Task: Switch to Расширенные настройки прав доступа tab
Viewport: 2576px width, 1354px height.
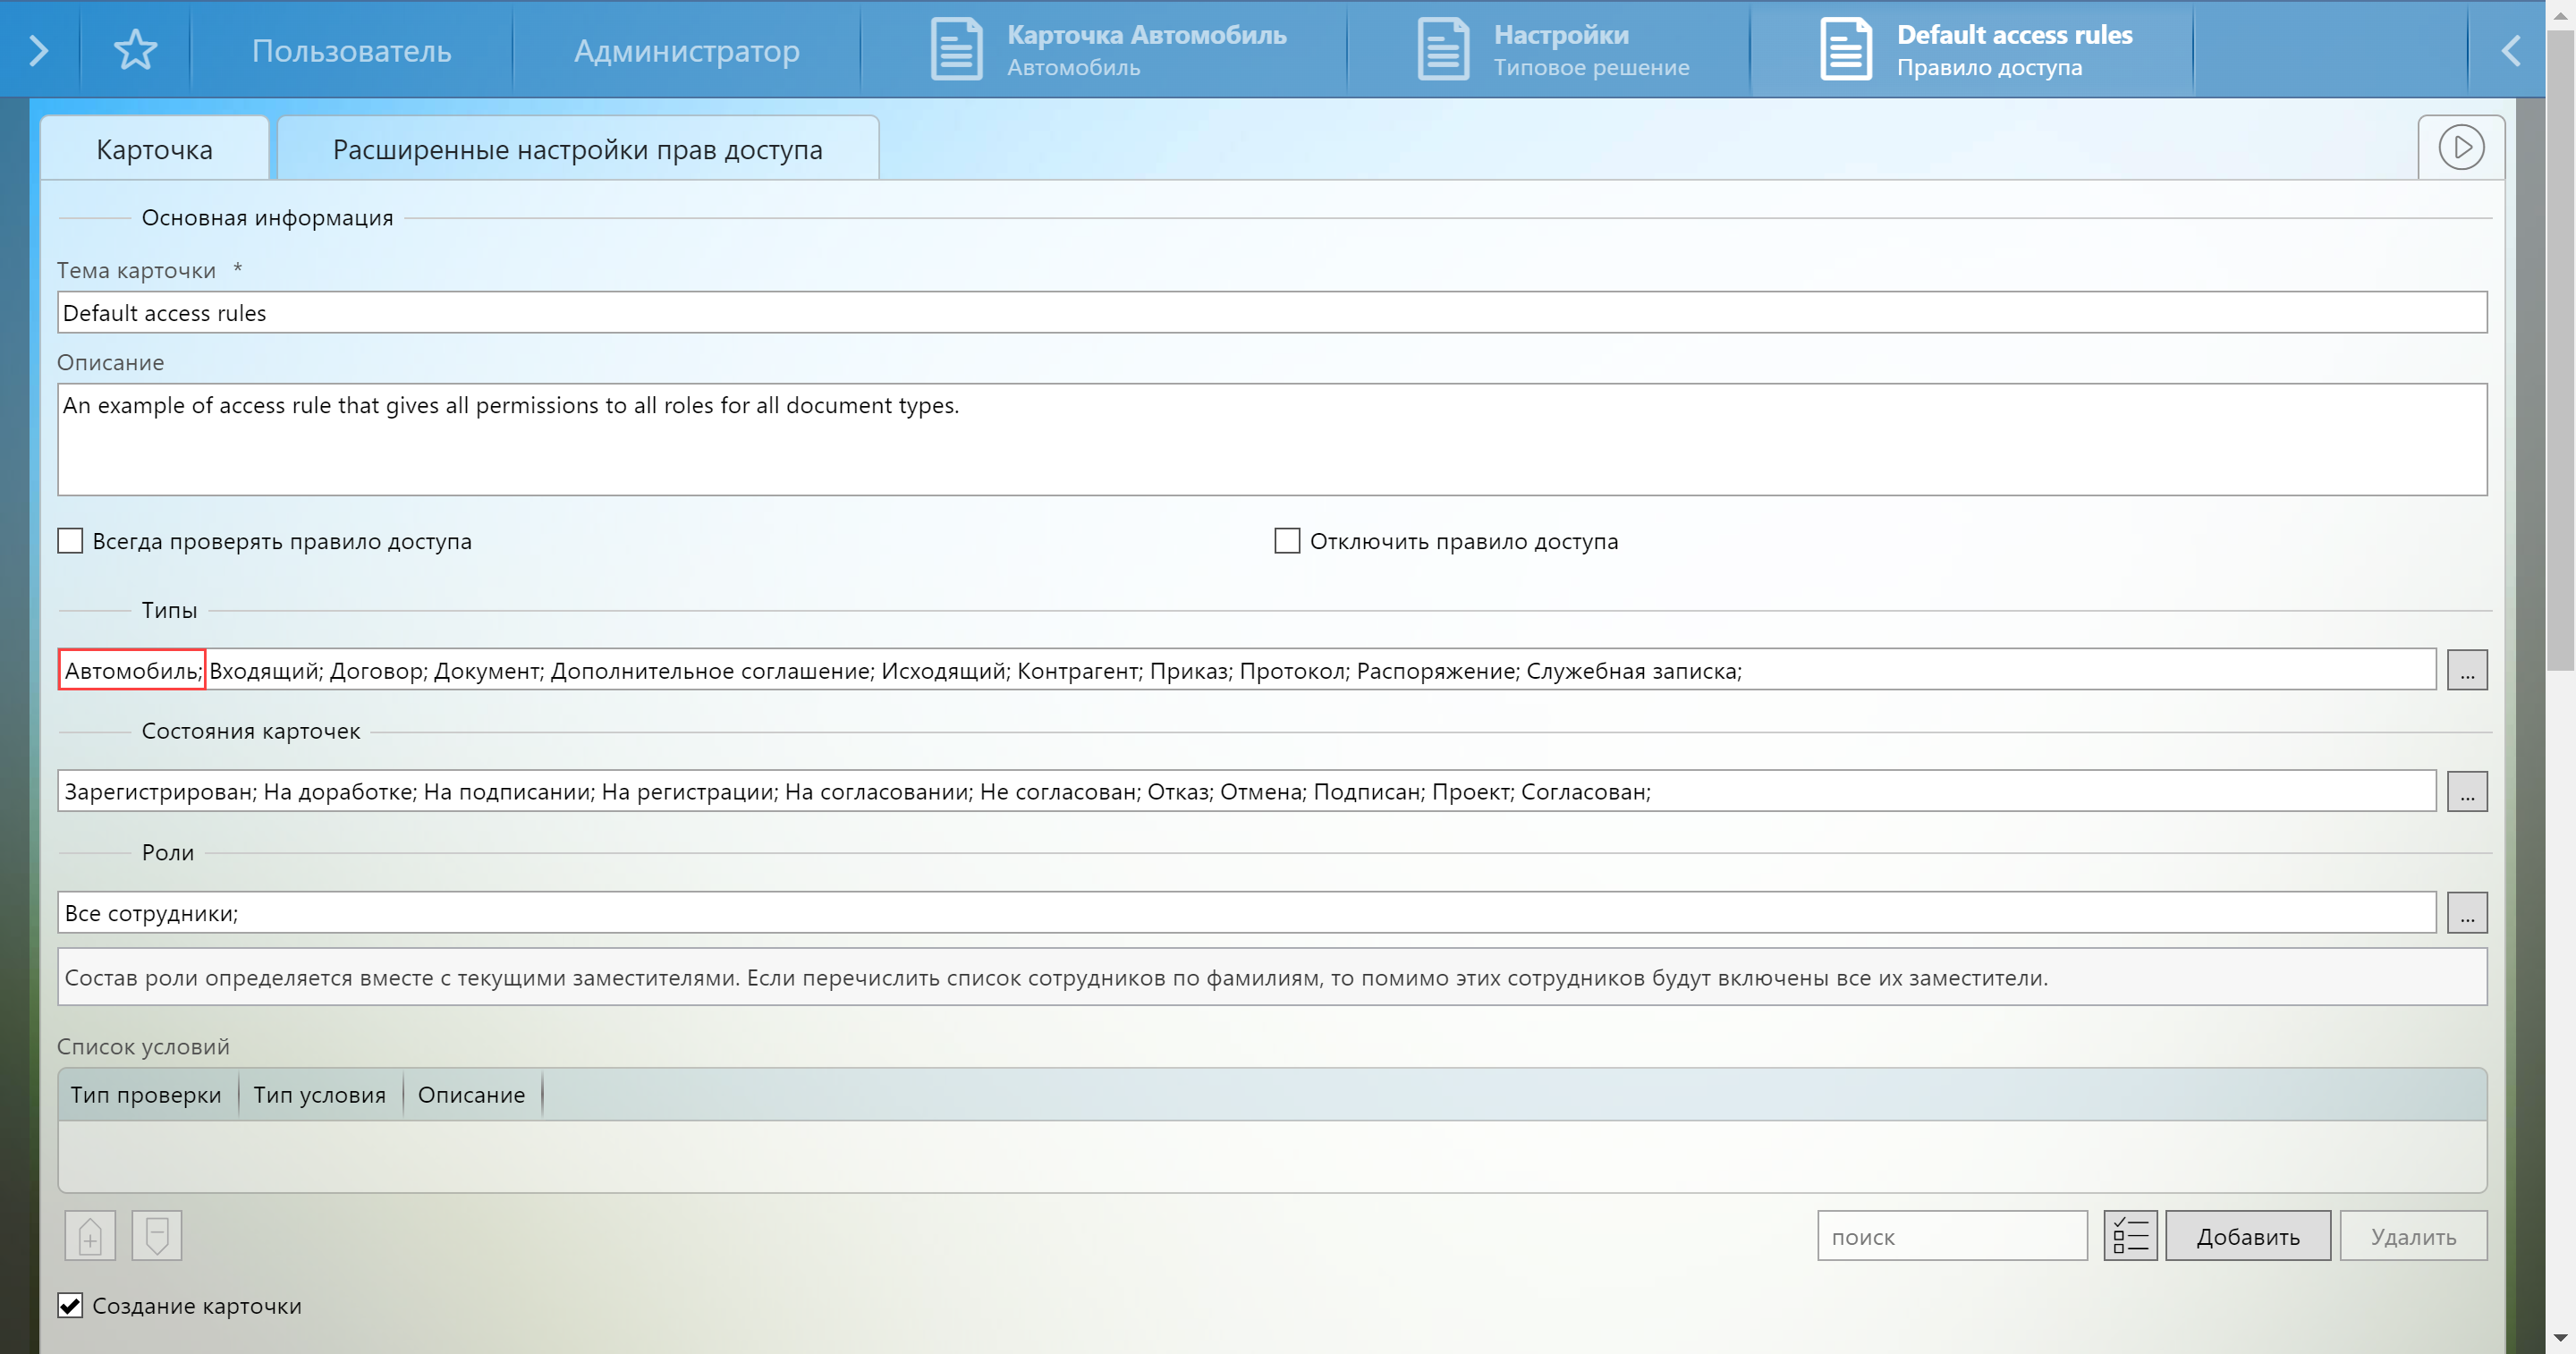Action: point(577,150)
